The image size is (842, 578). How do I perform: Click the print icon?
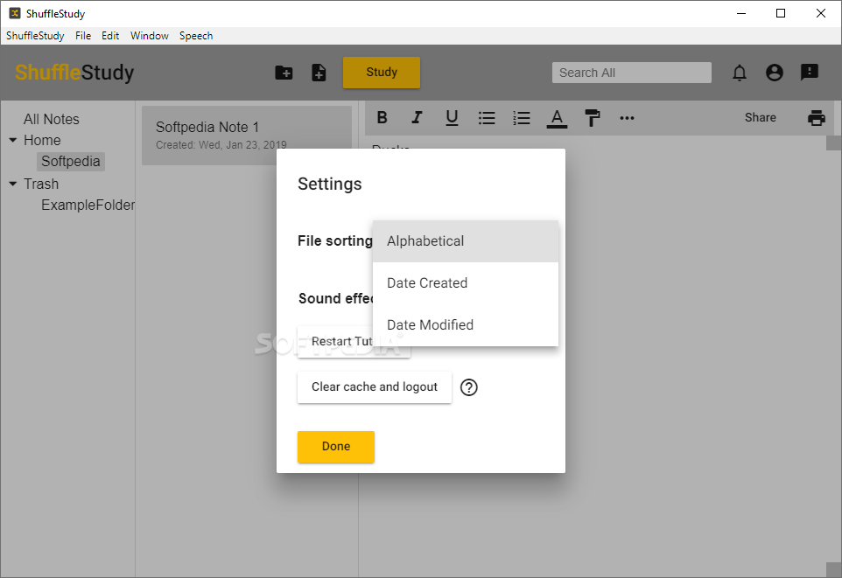pos(817,117)
